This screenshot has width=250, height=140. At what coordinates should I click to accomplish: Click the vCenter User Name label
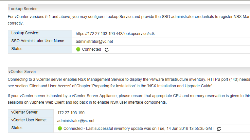(29, 120)
